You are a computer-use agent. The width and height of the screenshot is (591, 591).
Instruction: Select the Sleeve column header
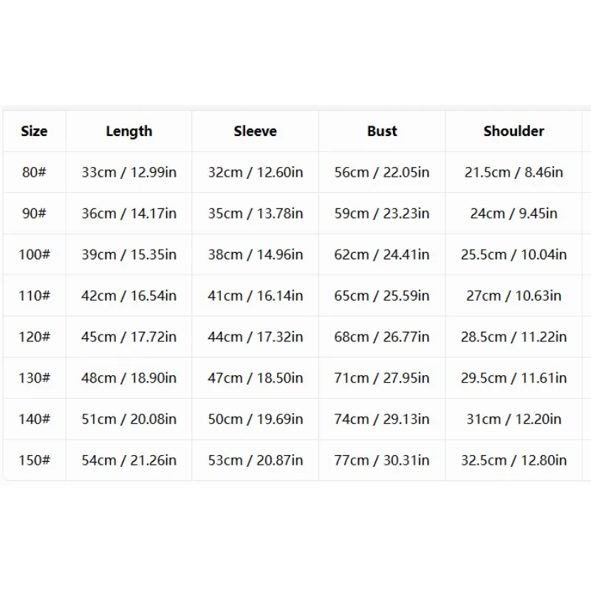[255, 131]
